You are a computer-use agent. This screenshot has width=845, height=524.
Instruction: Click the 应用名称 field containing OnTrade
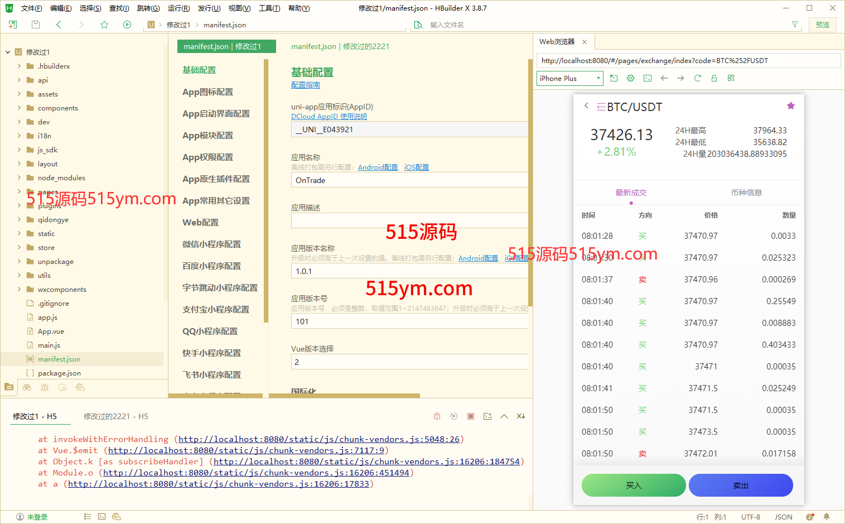click(x=409, y=180)
